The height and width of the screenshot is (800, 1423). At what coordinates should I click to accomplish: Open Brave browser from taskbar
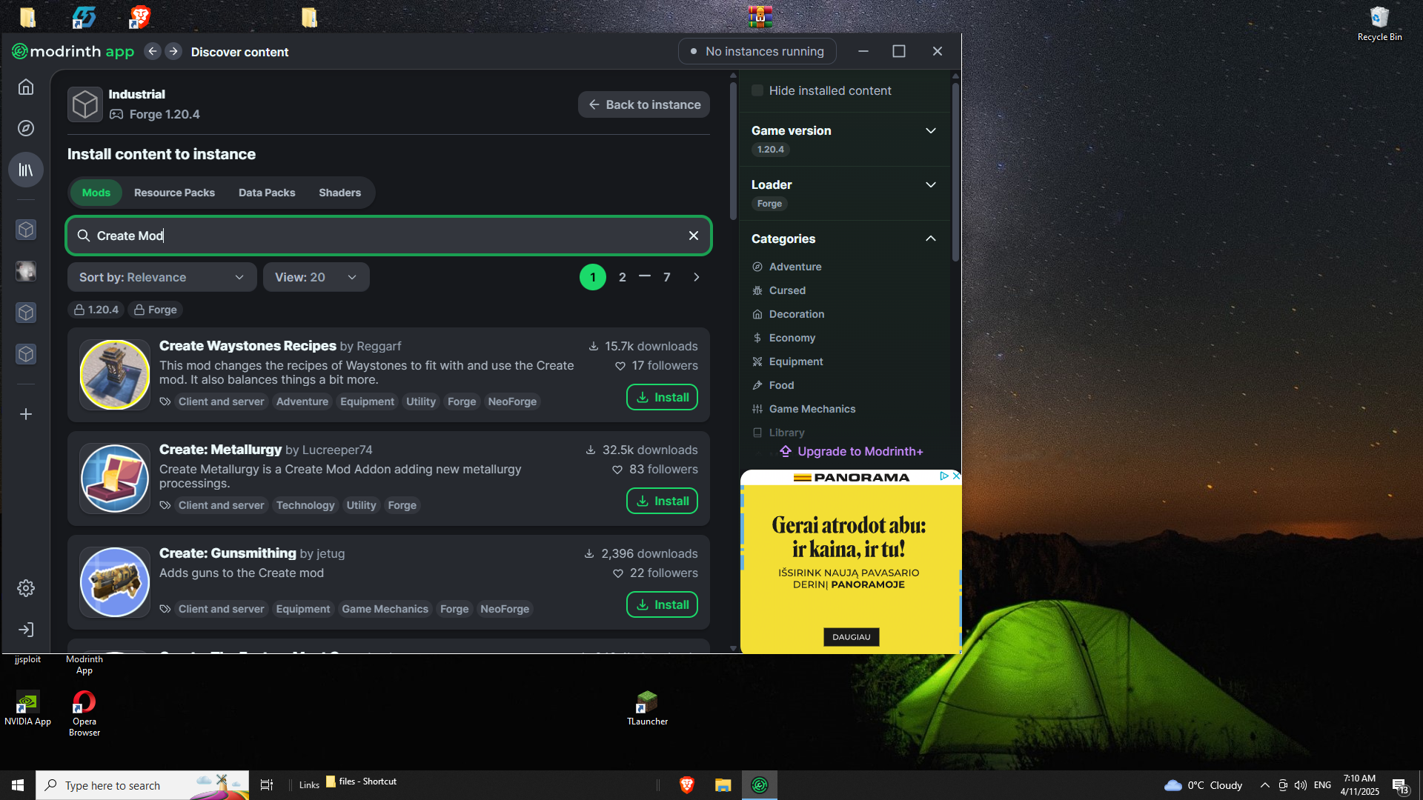[687, 785]
